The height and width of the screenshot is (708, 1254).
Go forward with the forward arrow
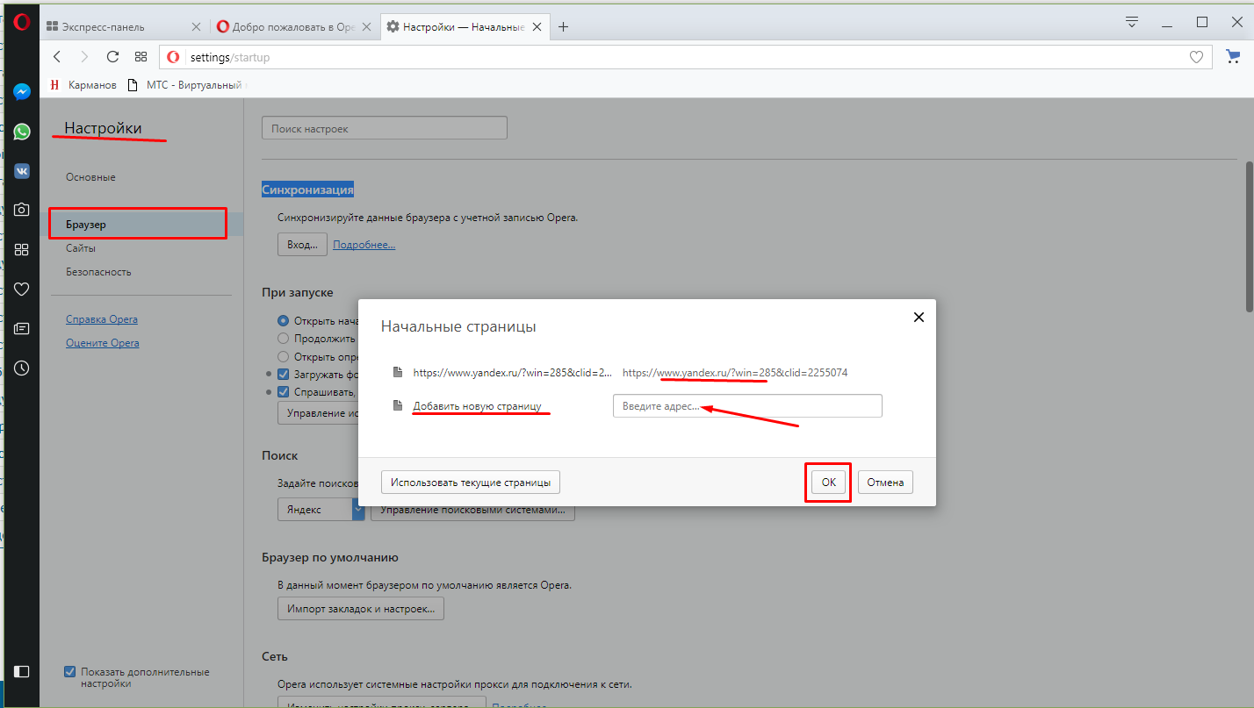(x=84, y=57)
